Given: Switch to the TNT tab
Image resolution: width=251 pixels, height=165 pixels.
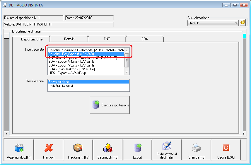Looking at the screenshot, I should coord(107,39).
